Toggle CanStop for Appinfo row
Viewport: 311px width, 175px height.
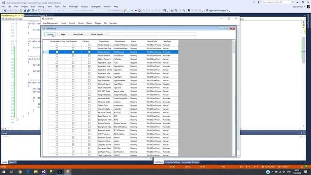click(89, 73)
